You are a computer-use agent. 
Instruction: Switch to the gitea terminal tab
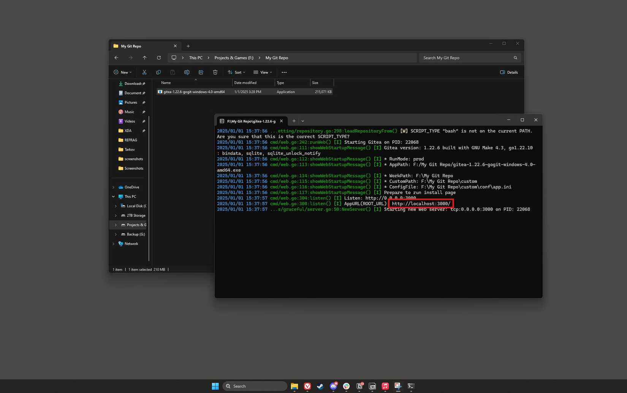click(x=251, y=121)
